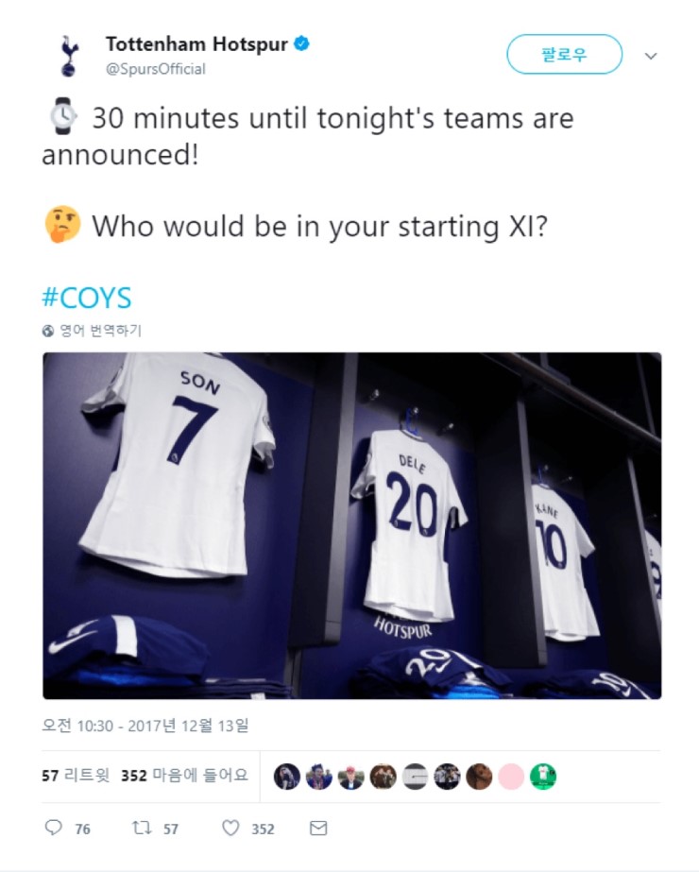699x872 pixels.
Task: Click the Tottenham Hotspur cockerel profile avatar
Action: [x=70, y=56]
